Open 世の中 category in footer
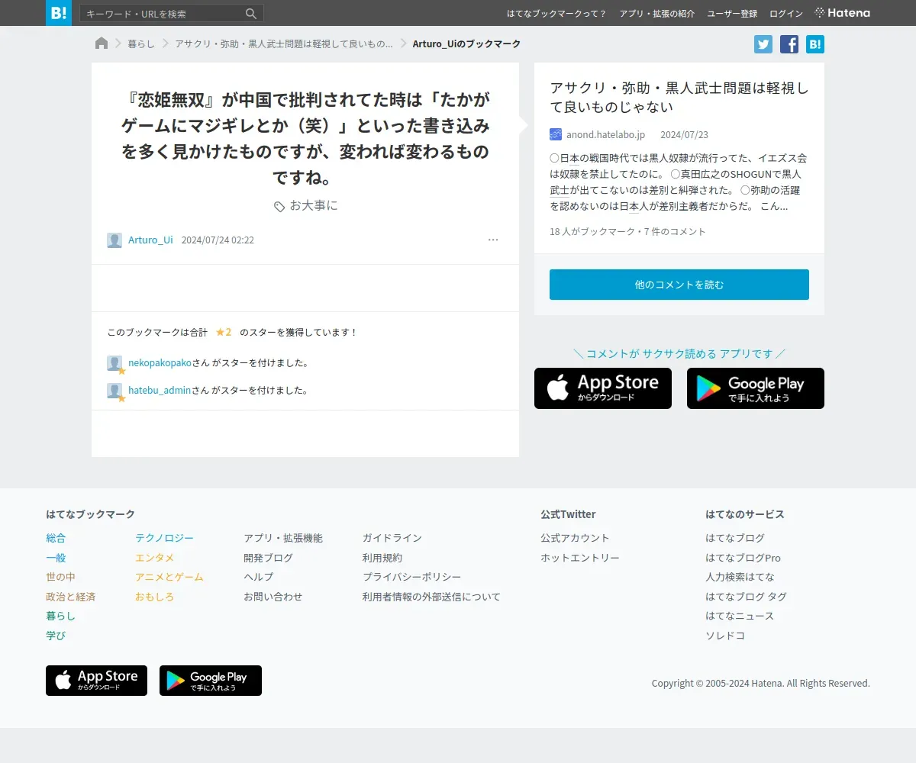Image resolution: width=916 pixels, height=763 pixels. (x=60, y=577)
